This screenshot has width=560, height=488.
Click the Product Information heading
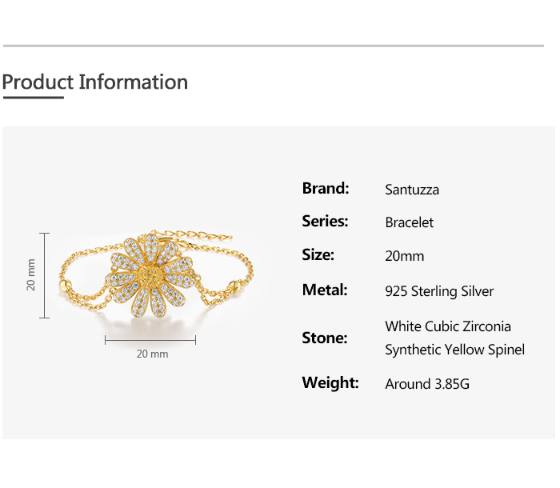94,82
